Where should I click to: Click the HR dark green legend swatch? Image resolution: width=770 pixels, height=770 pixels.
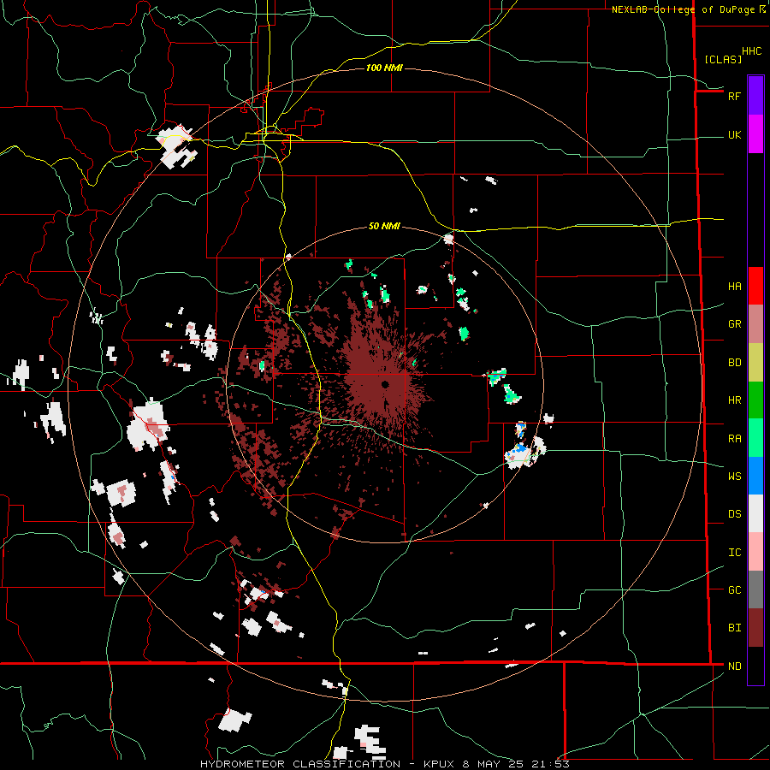(755, 400)
